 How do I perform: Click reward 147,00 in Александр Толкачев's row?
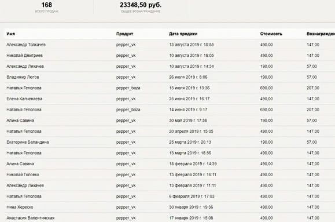pyautogui.click(x=313, y=45)
